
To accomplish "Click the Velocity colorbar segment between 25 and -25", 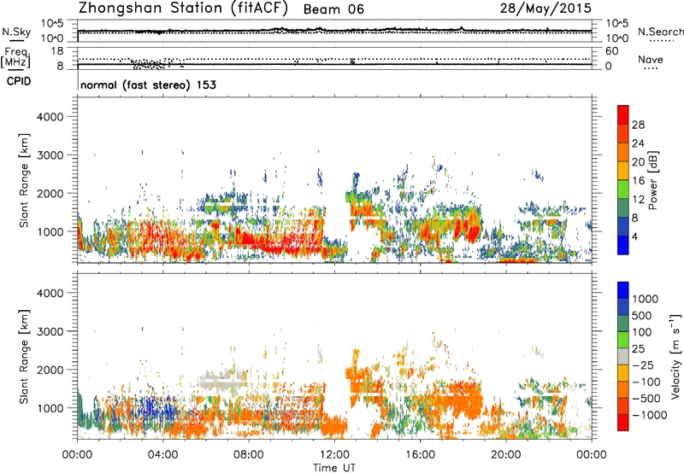I will coord(623,357).
